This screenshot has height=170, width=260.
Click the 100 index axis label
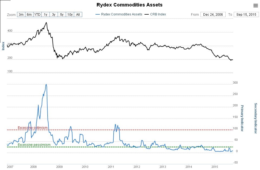10,71
